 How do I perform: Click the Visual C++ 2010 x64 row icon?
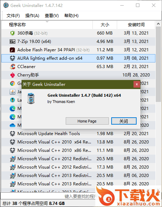tap(13, 142)
